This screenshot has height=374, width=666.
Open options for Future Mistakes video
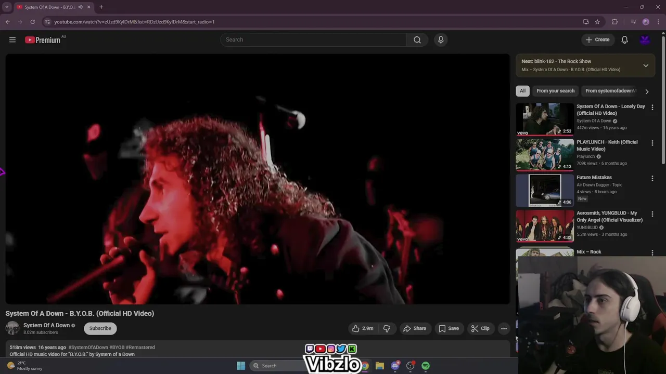(x=652, y=178)
